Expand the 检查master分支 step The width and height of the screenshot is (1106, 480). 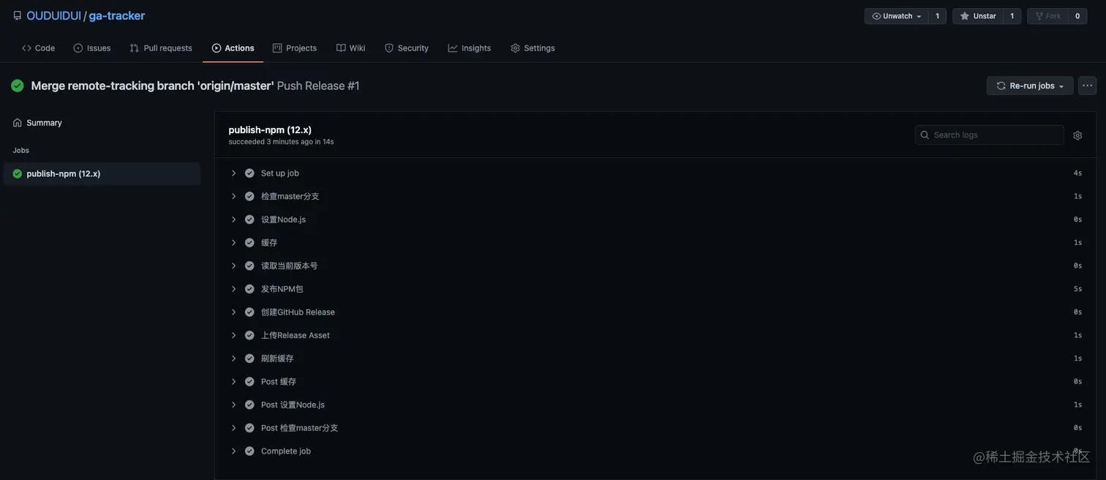(234, 196)
